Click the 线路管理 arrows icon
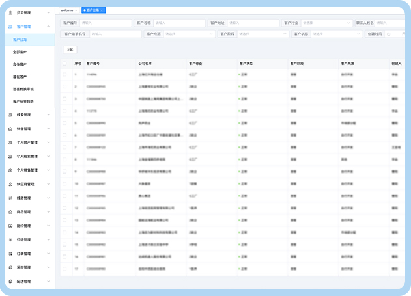This screenshot has height=296, width=411. click(10, 198)
